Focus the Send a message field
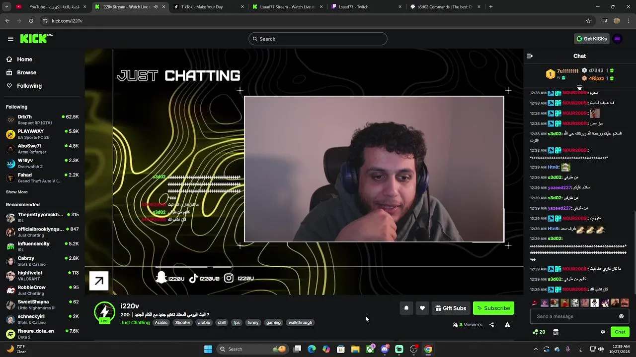Screen dimensions: 636x357 (579, 316)
